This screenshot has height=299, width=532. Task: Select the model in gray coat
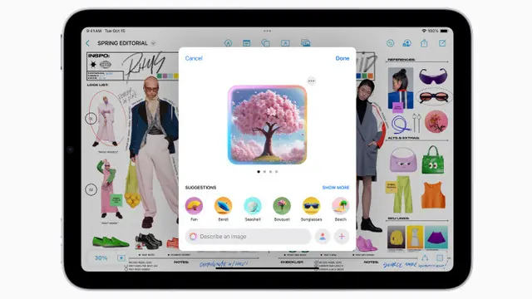point(369,155)
